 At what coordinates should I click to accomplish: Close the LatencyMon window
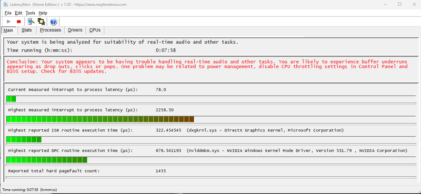(x=414, y=4)
